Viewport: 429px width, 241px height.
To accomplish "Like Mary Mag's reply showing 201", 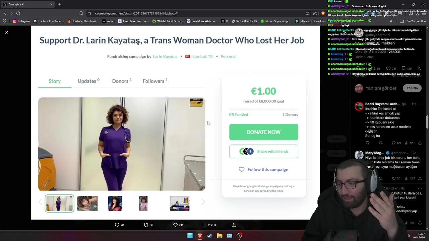I will coord(396,178).
